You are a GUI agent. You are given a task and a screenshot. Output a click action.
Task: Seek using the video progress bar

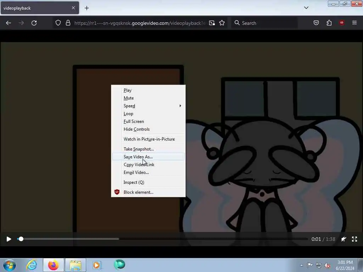click(162, 239)
